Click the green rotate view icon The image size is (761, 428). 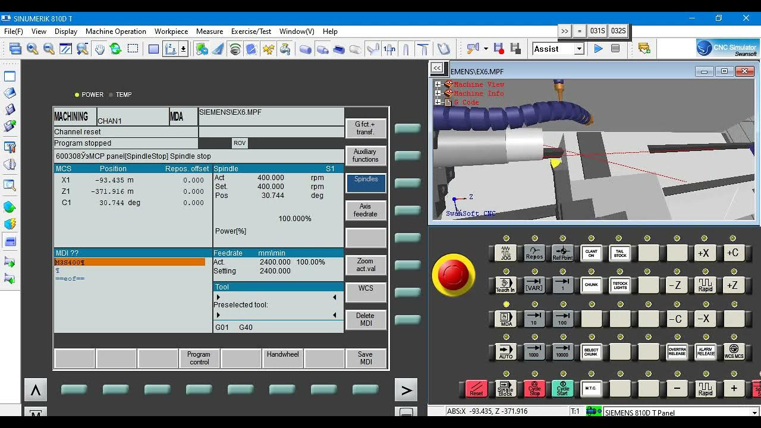[x=116, y=49]
